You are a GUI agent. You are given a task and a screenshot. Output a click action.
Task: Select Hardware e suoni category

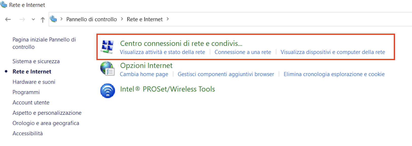click(x=34, y=82)
